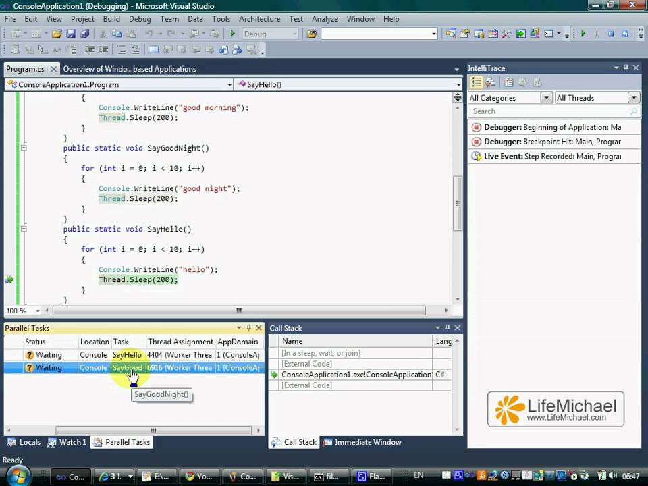This screenshot has height=486, width=648.
Task: Open IntelliTrace settings icon
Action: 509,82
